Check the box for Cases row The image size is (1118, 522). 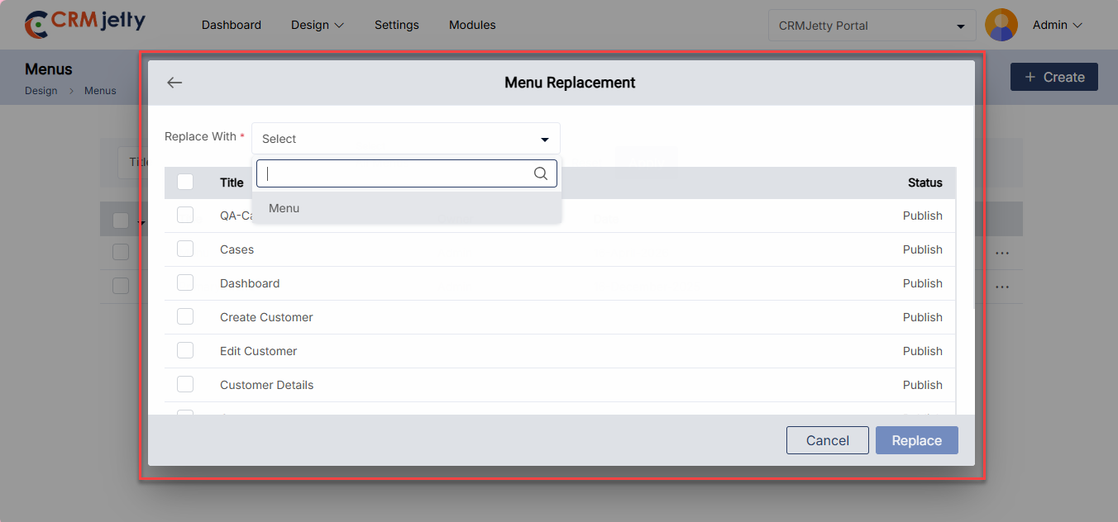tap(185, 249)
